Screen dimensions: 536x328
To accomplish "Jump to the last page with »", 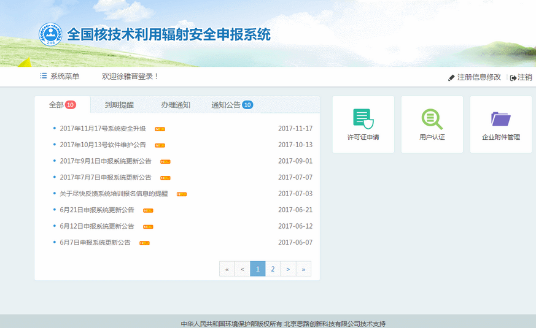I will pos(303,269).
